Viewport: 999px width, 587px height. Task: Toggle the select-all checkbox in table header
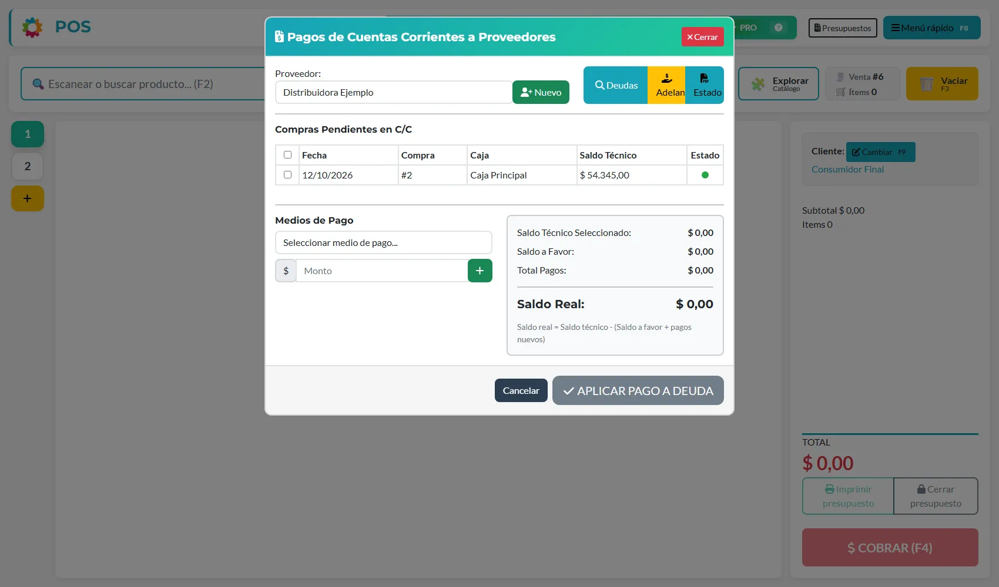[287, 155]
